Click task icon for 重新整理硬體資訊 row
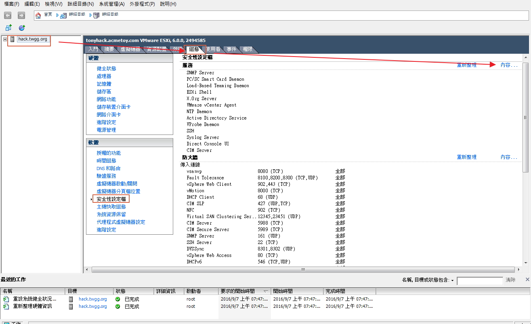 (6, 306)
